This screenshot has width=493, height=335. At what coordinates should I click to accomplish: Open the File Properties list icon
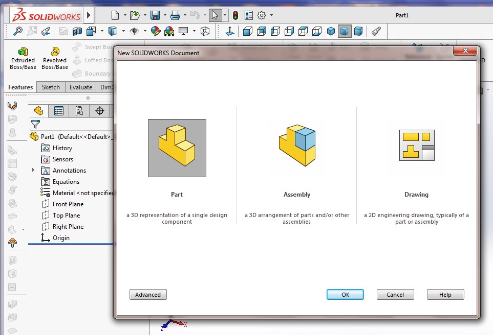pyautogui.click(x=249, y=15)
